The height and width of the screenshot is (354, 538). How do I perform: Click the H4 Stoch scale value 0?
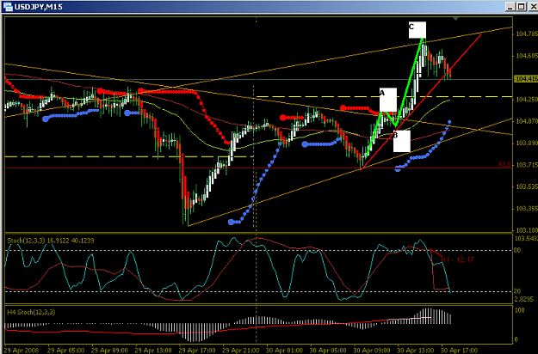(x=516, y=339)
